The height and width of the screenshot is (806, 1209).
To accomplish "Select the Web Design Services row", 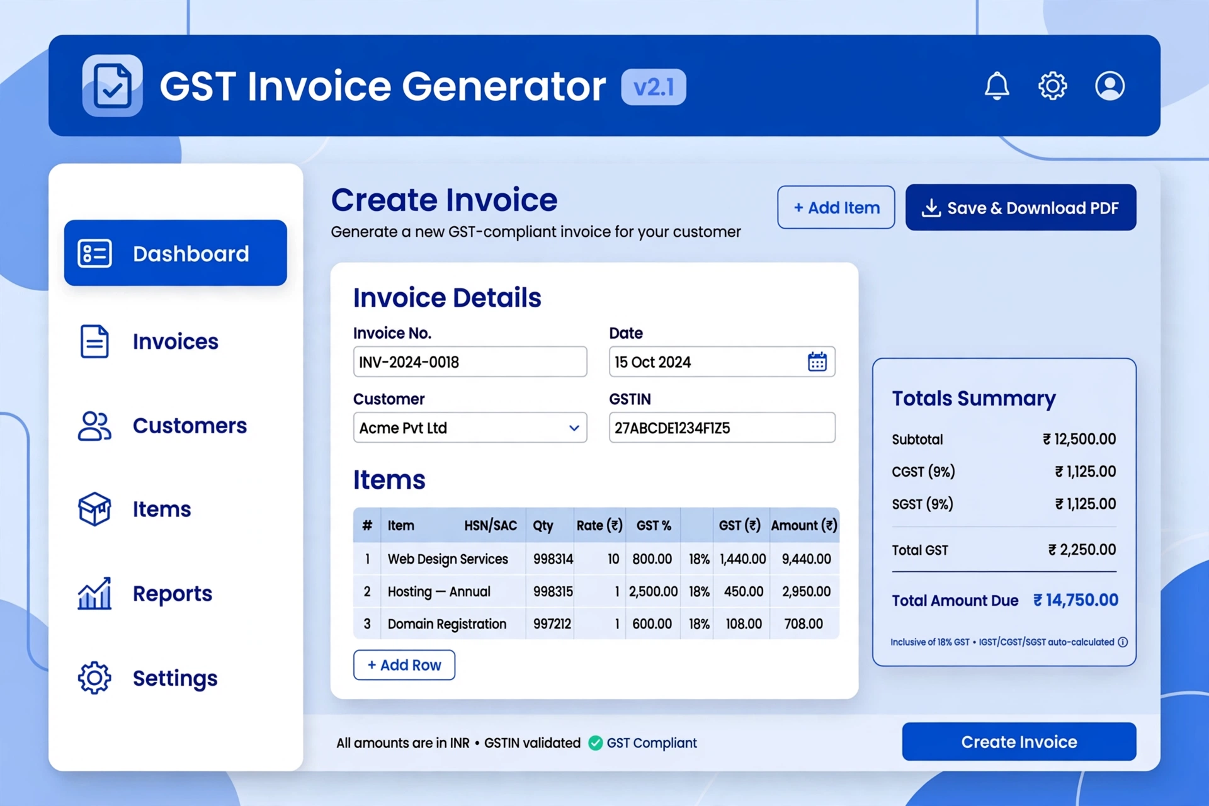I will click(x=596, y=559).
